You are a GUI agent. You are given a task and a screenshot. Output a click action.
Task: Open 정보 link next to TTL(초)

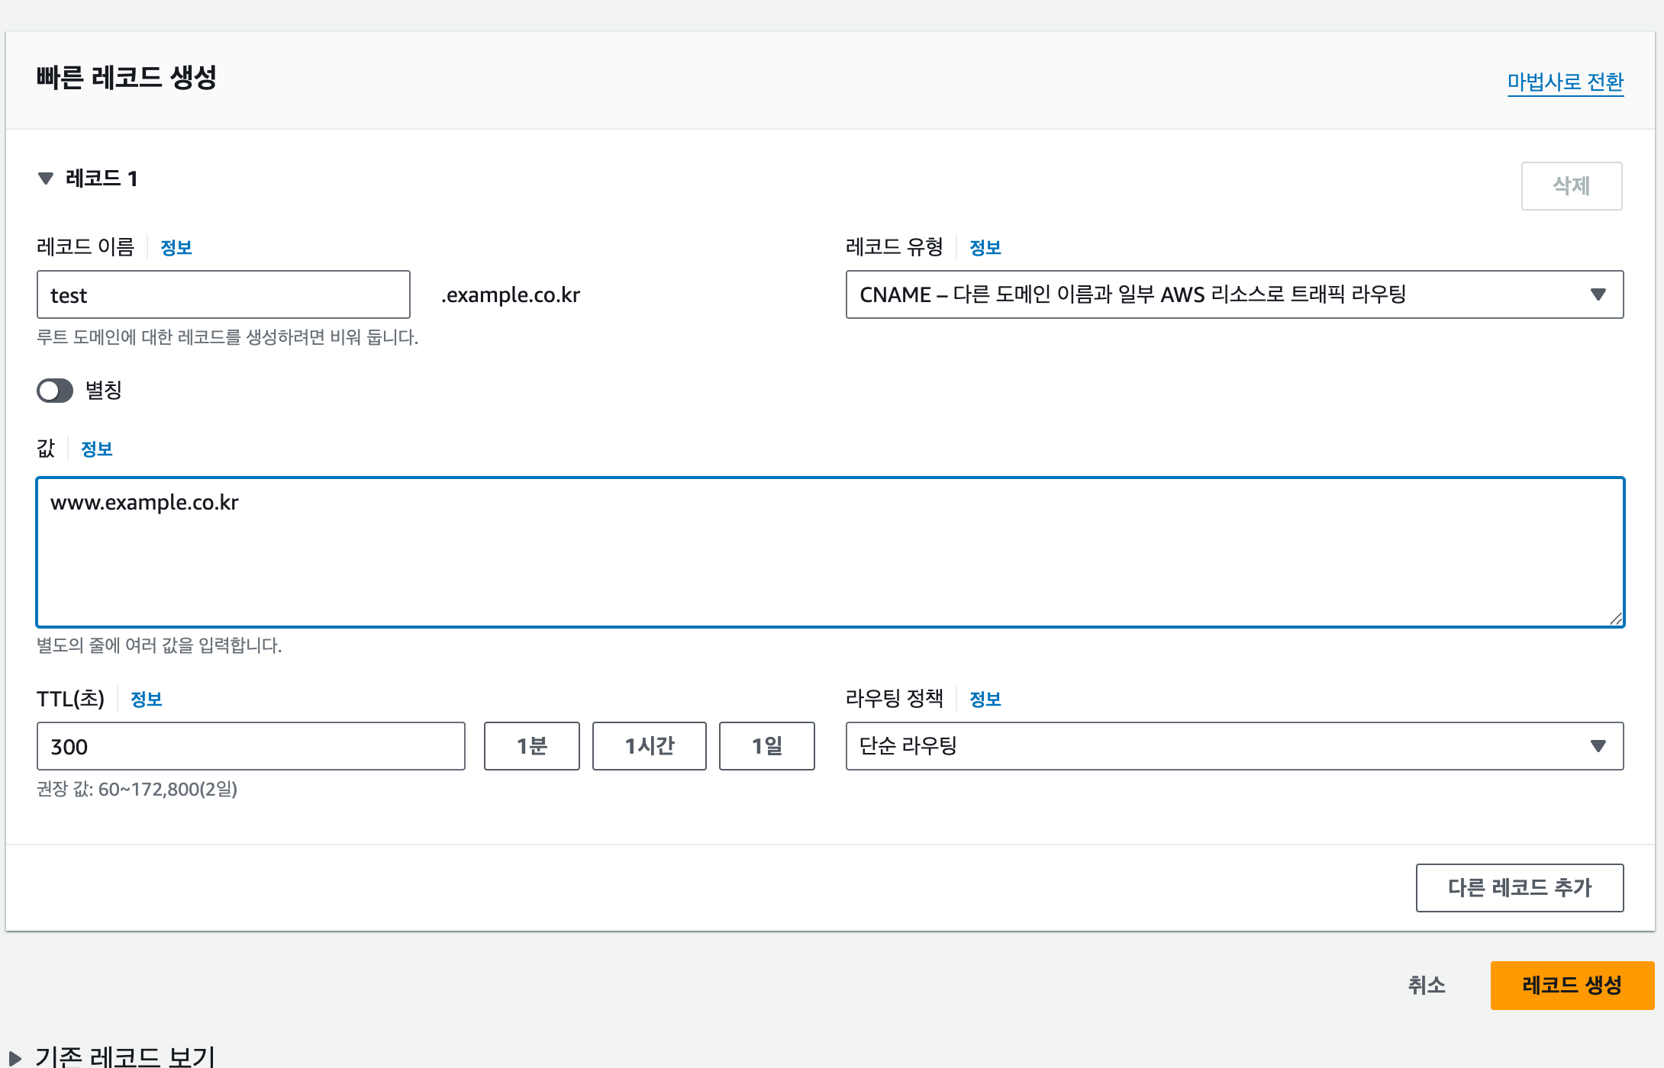pos(147,699)
